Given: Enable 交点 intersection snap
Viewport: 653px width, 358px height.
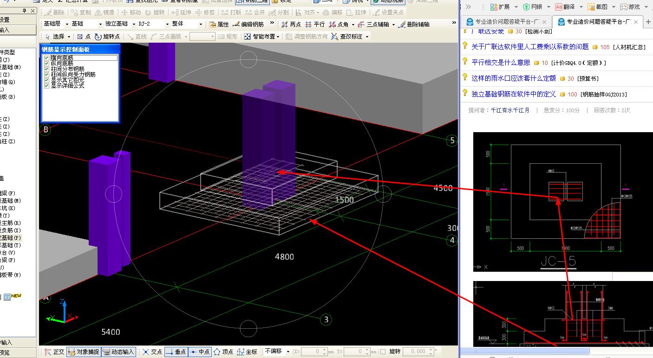Looking at the screenshot, I should click(152, 352).
